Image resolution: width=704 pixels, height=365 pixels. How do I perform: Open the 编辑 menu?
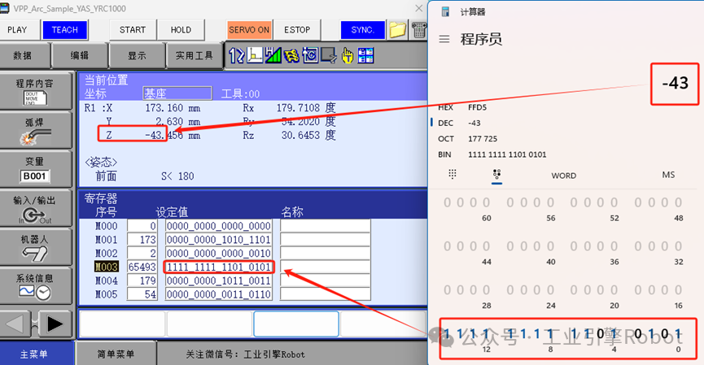(x=80, y=55)
